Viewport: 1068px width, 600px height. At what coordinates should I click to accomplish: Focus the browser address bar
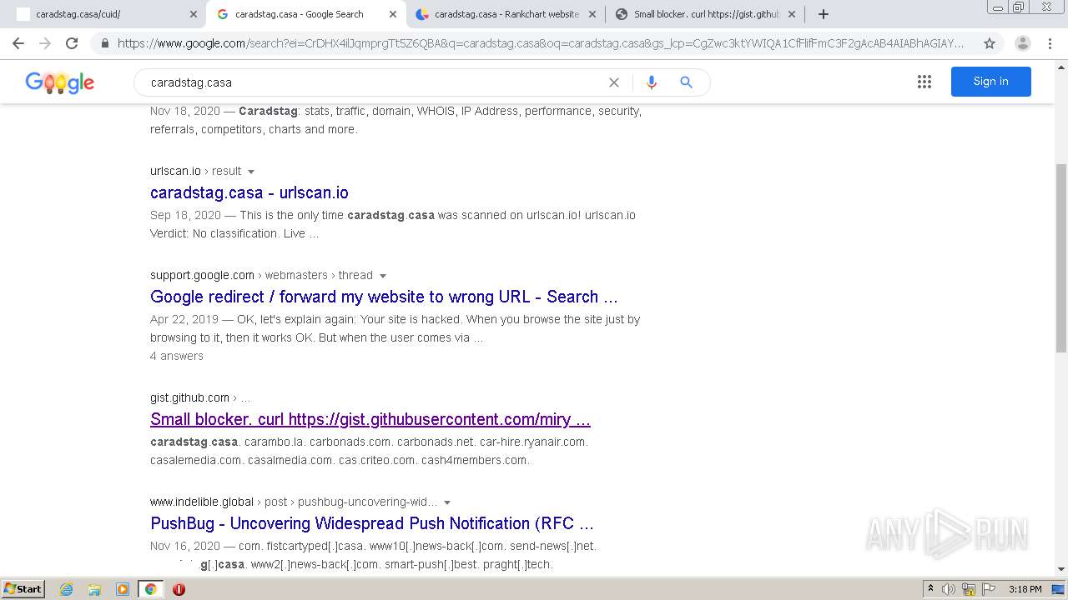pos(541,43)
